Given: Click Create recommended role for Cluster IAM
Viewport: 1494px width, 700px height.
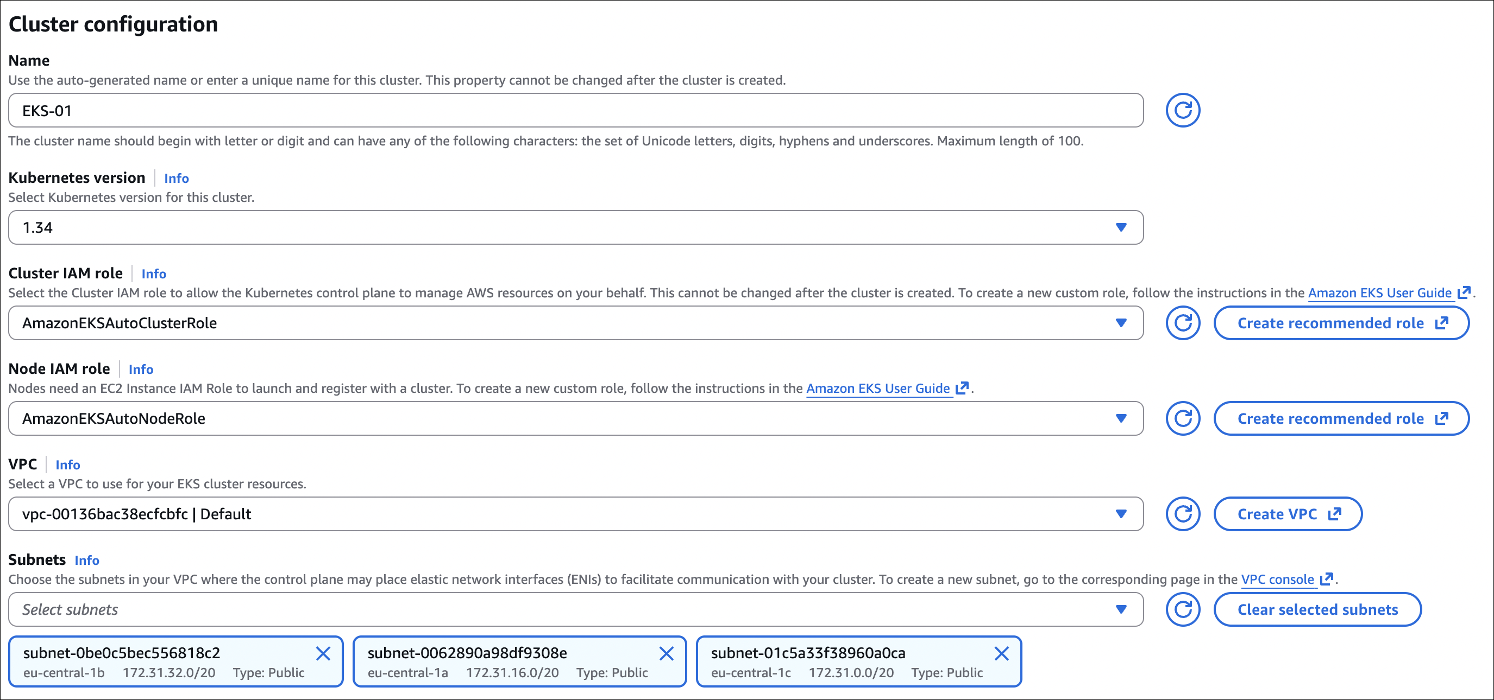Looking at the screenshot, I should pyautogui.click(x=1341, y=323).
